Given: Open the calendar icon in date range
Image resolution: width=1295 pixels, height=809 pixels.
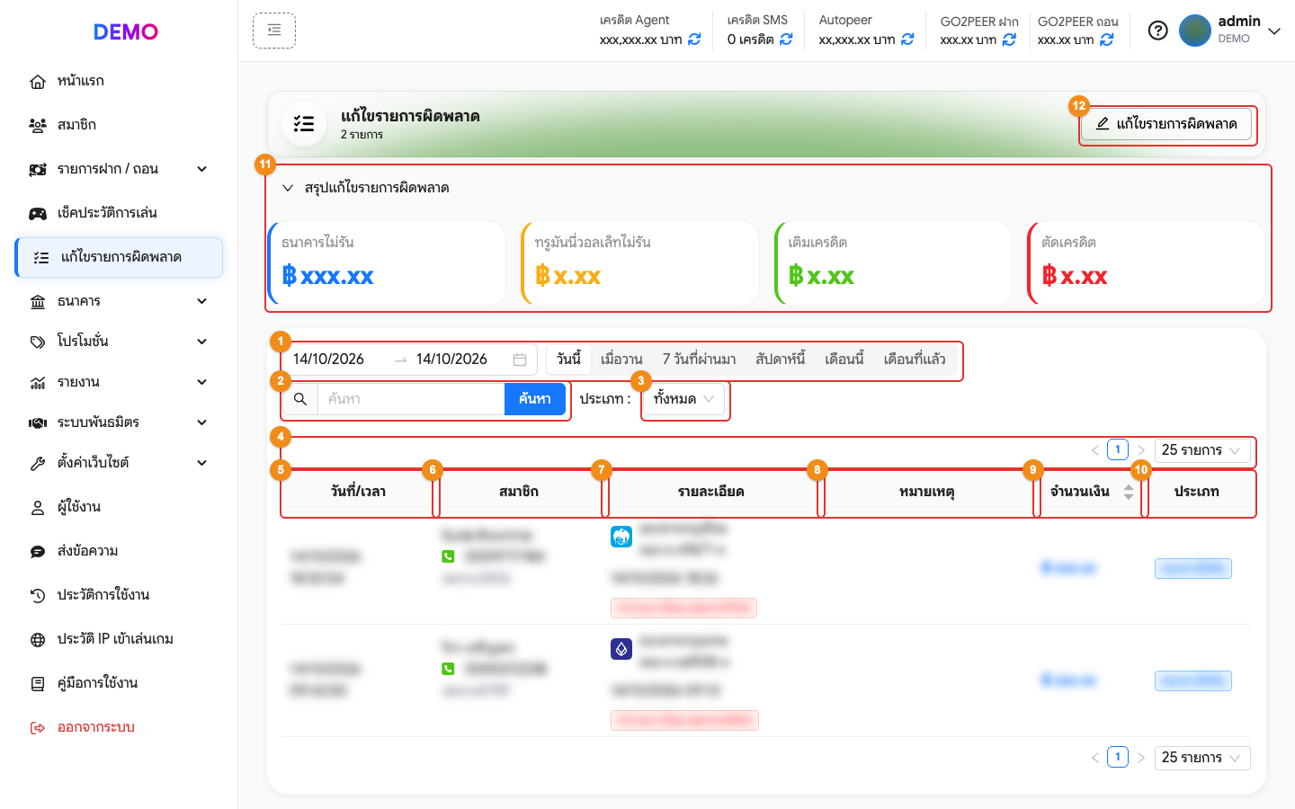Looking at the screenshot, I should (520, 360).
